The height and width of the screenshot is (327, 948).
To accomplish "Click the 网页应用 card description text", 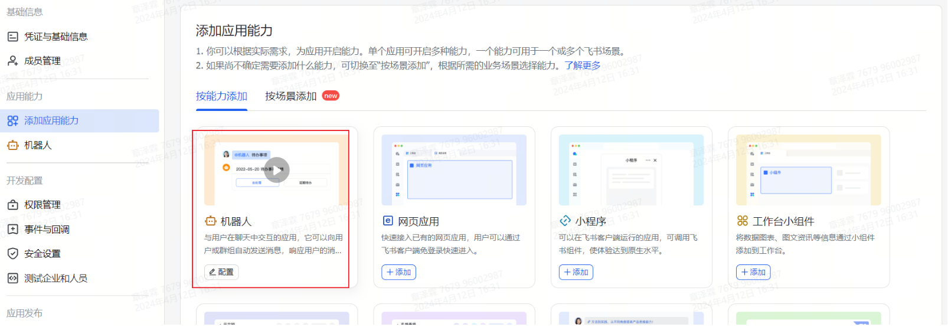I will tap(450, 244).
